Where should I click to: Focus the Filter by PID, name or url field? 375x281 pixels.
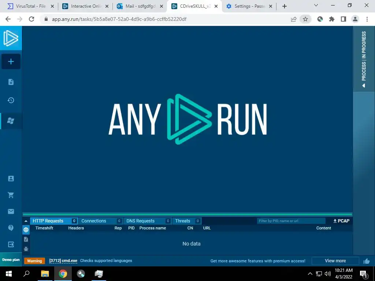[x=291, y=221]
